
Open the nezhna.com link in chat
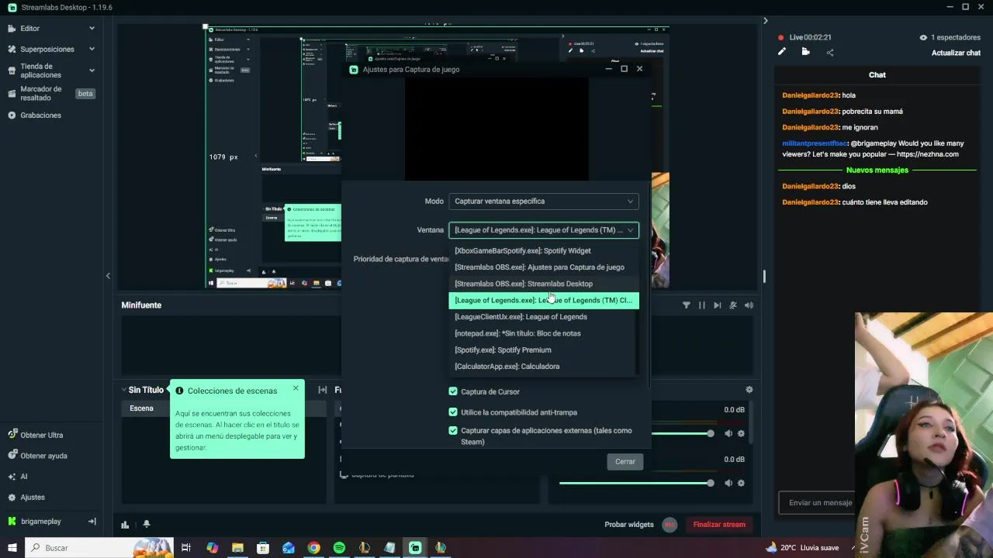coord(928,154)
